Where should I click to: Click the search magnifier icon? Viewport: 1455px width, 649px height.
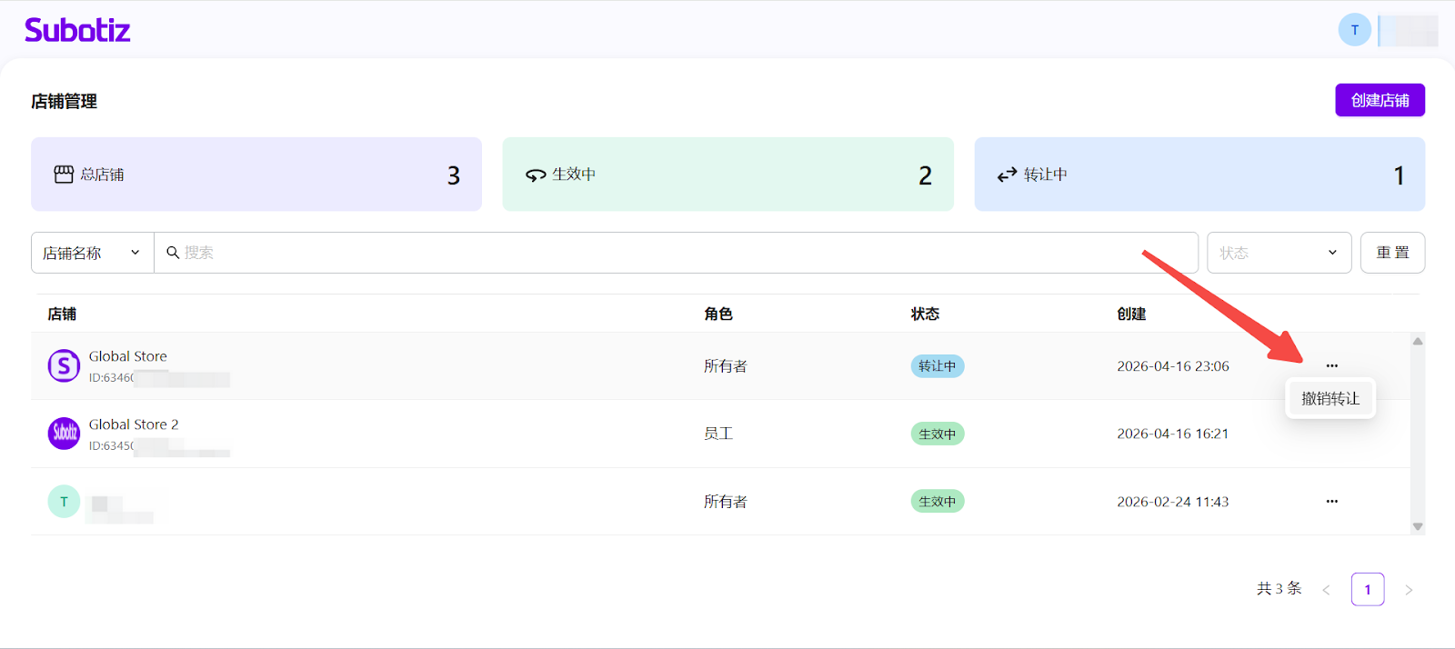[x=173, y=253]
